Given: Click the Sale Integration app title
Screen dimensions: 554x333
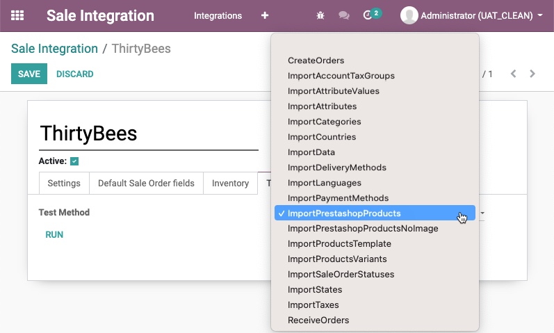Looking at the screenshot, I should point(100,15).
